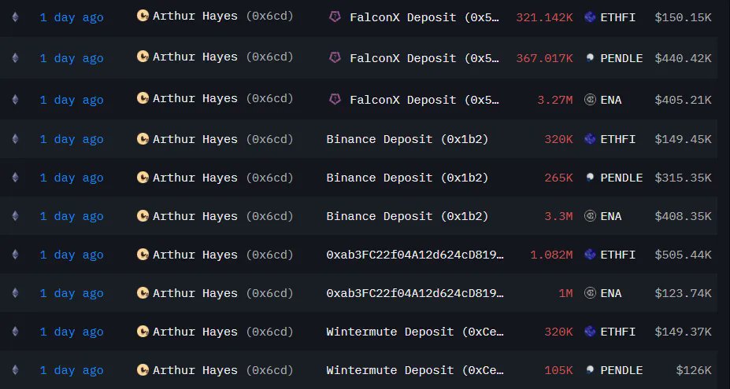Image resolution: width=730 pixels, height=389 pixels.
Task: Open 0xab3FC22f04A12d624cD819 address in 1M ENA row
Action: (415, 293)
